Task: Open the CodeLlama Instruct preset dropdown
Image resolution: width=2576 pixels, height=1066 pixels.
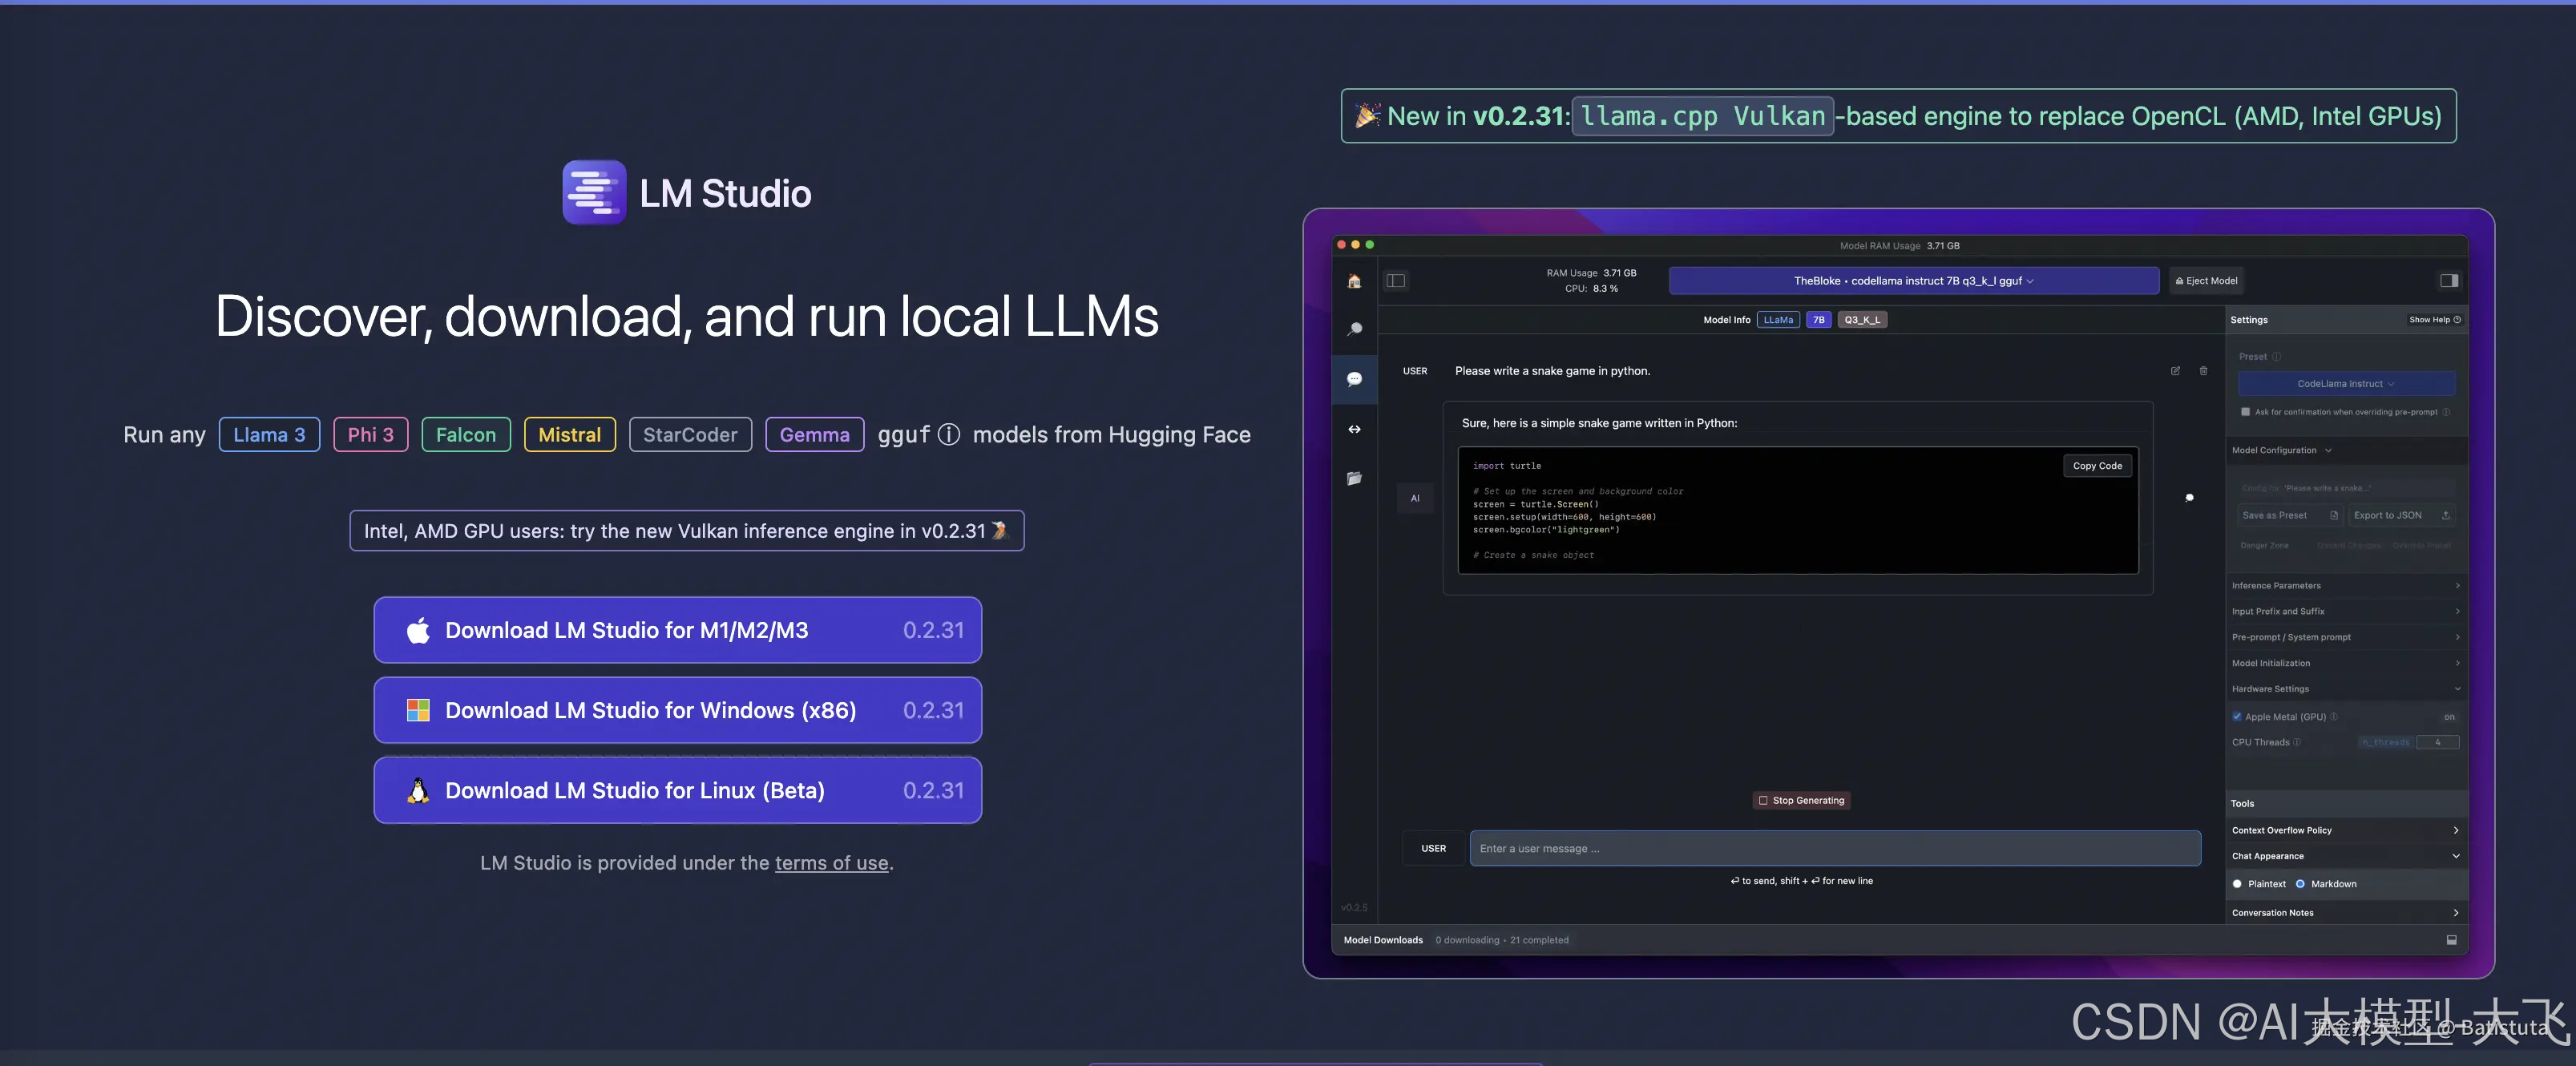Action: coord(2346,383)
